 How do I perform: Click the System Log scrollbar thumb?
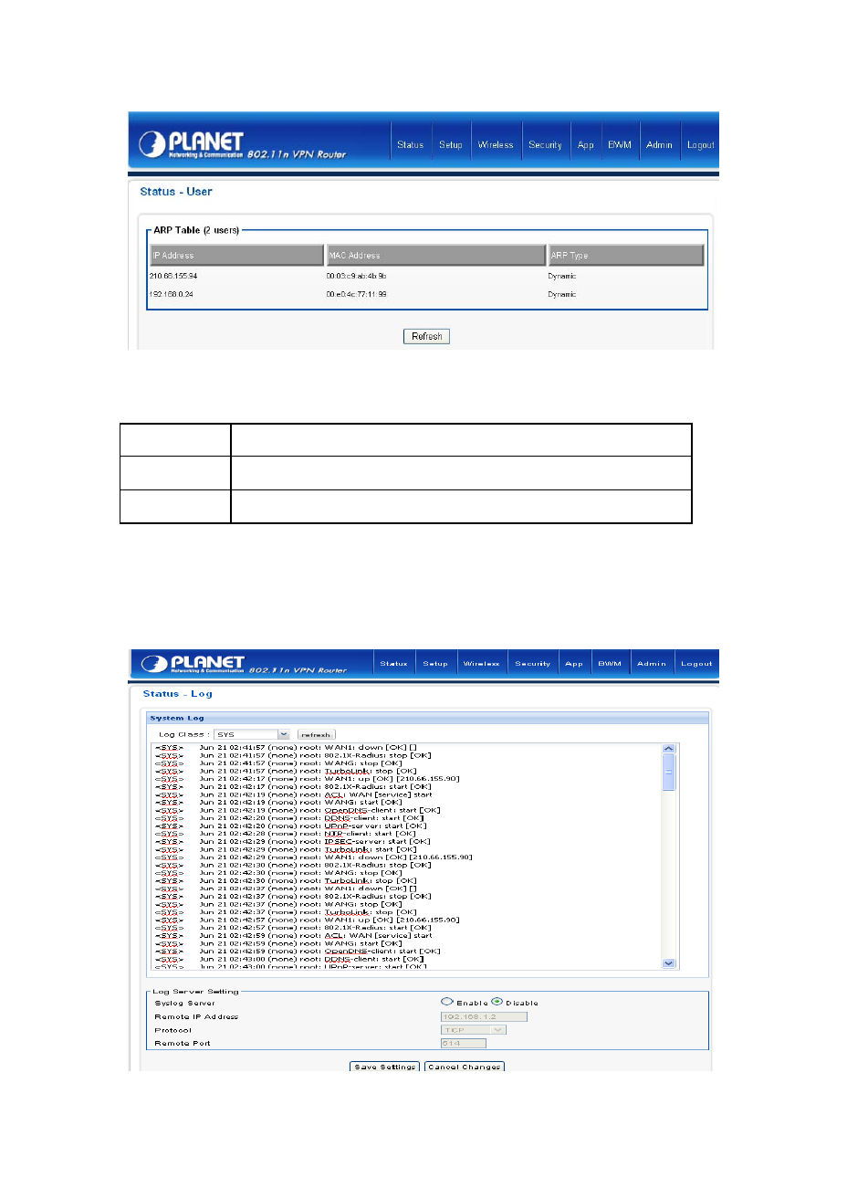tap(669, 773)
